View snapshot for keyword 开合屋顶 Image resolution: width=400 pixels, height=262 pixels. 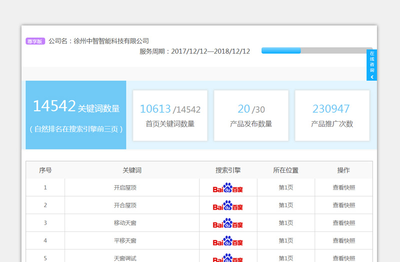pyautogui.click(x=343, y=205)
